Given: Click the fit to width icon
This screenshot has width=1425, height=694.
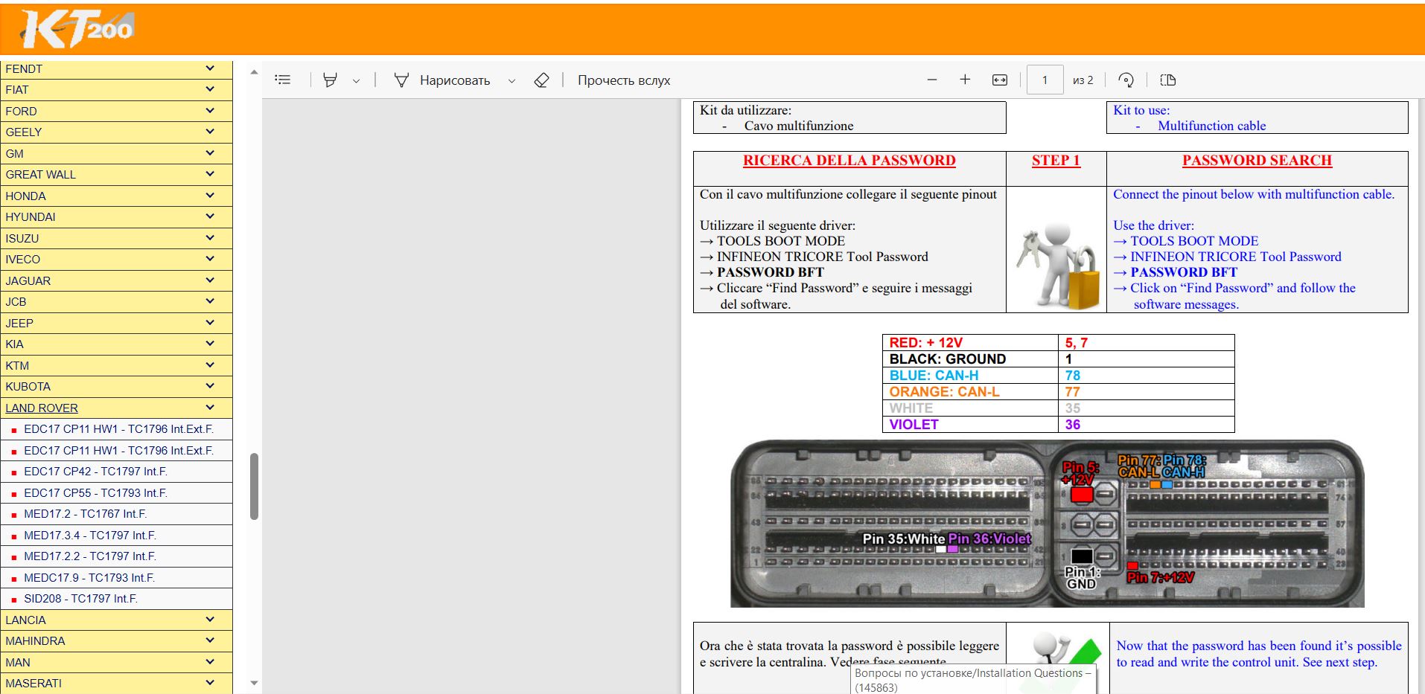Looking at the screenshot, I should pos(1000,80).
